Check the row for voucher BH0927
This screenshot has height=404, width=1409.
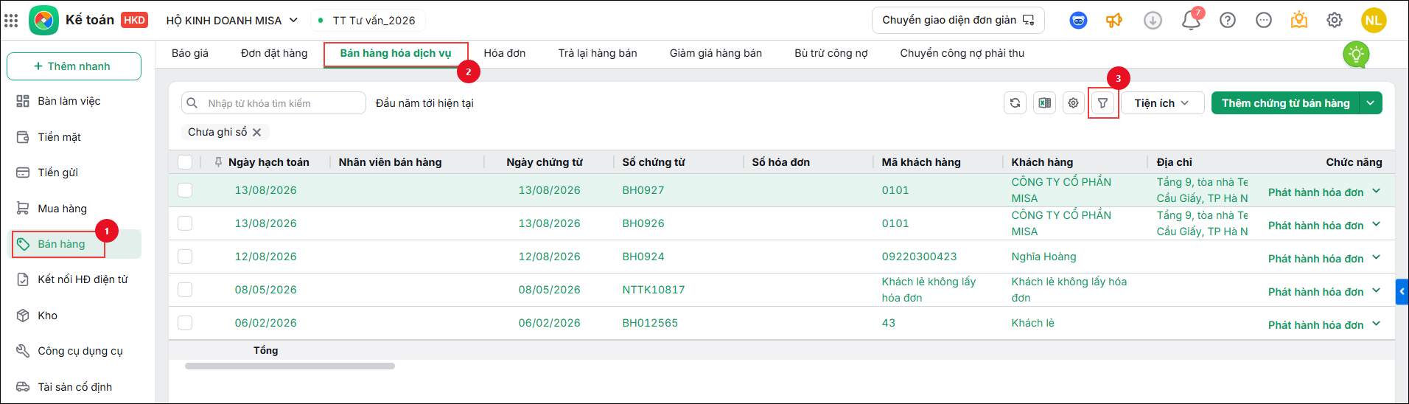[185, 190]
